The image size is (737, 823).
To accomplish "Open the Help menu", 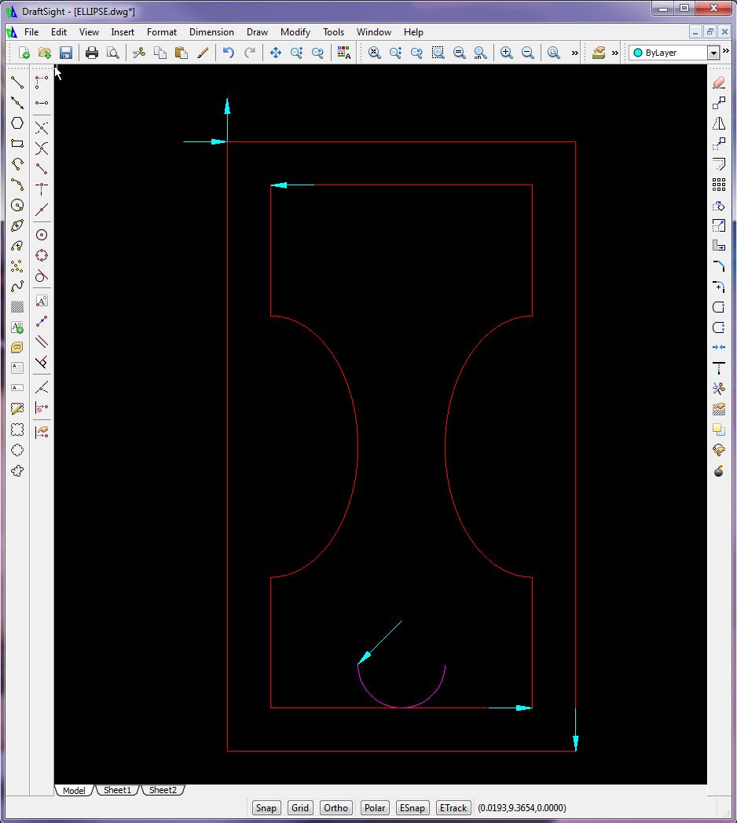I will [x=413, y=32].
